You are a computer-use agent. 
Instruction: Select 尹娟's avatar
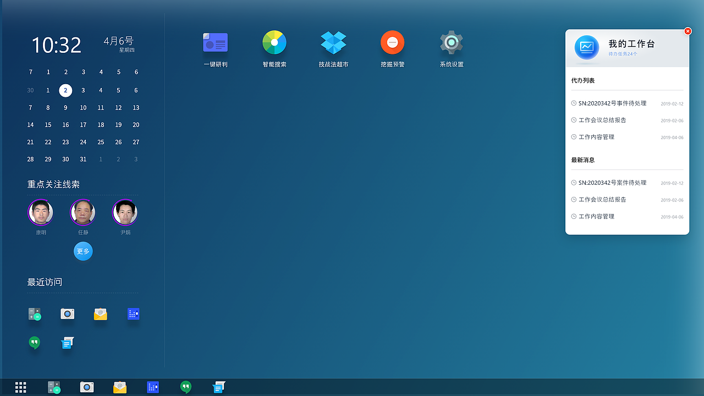click(125, 212)
